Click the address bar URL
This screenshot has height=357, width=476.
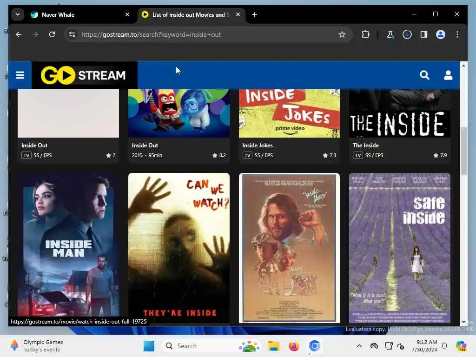click(x=151, y=34)
